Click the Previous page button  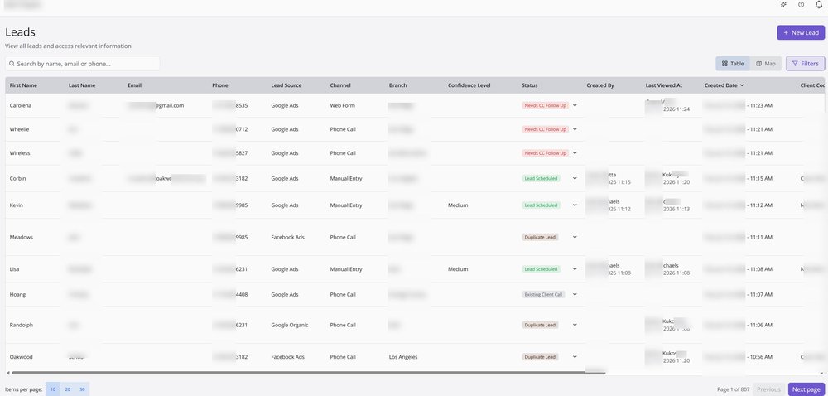768,389
